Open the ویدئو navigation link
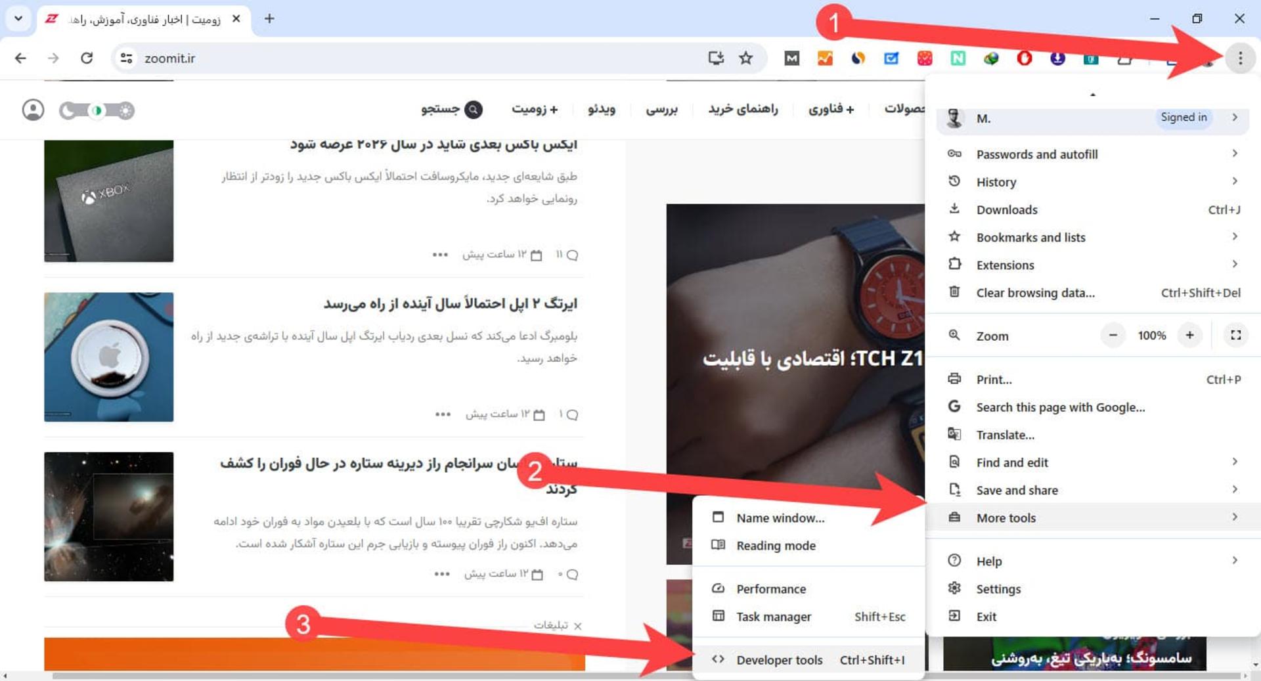This screenshot has width=1261, height=681. [x=602, y=109]
